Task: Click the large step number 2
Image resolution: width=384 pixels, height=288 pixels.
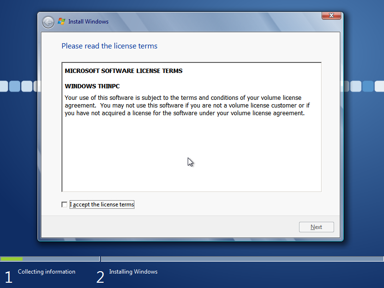Action: (x=100, y=277)
